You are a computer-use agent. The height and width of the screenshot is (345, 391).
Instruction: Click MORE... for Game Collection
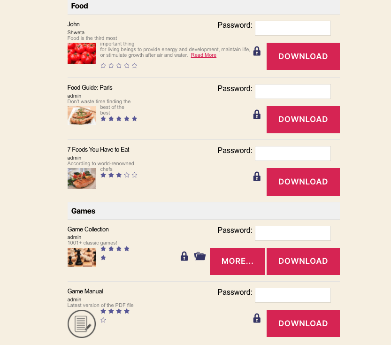238,261
